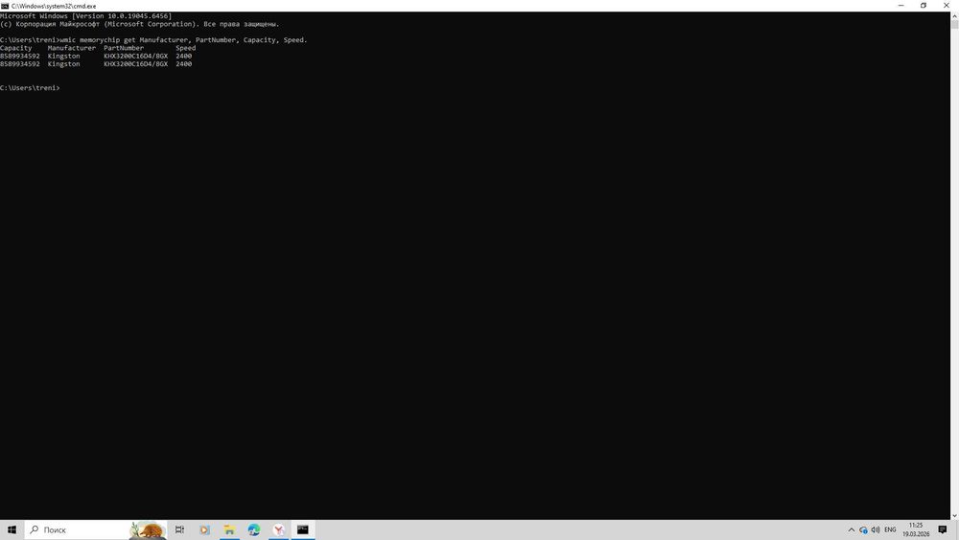
Task: Click the second row speed value 2400
Action: pos(183,63)
